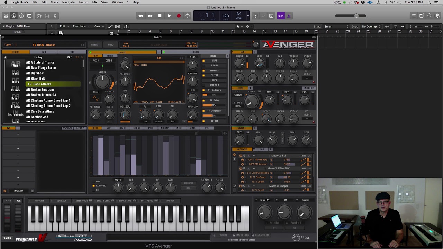Click the Avenger UNDO button
Screen dimensions: 443x249
tap(110, 45)
